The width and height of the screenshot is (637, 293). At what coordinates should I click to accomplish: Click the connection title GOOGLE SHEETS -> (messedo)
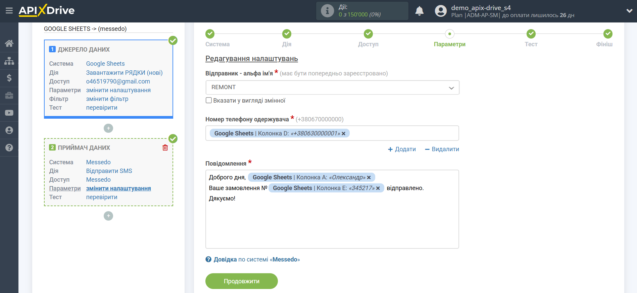[85, 29]
